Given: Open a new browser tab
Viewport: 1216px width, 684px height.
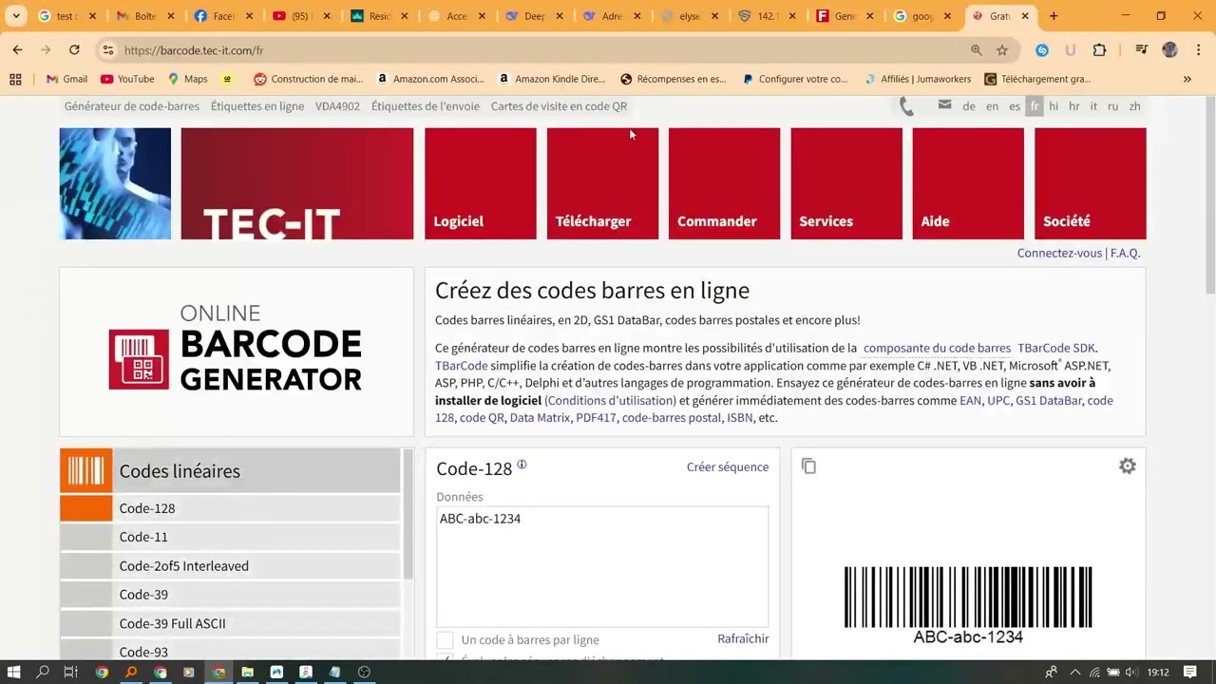Looking at the screenshot, I should pos(1054,16).
